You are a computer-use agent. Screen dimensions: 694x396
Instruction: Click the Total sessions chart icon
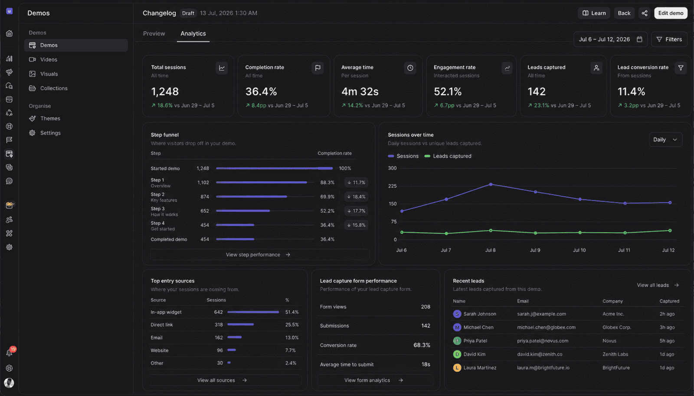[x=222, y=68]
